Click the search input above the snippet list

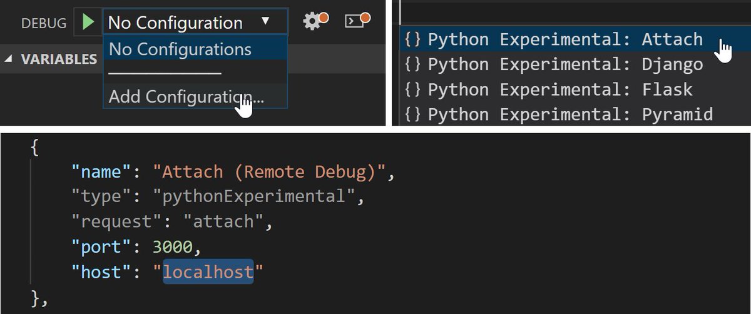[575, 12]
